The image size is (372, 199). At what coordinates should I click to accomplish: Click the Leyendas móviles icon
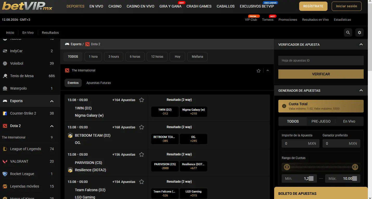[x=5, y=186]
